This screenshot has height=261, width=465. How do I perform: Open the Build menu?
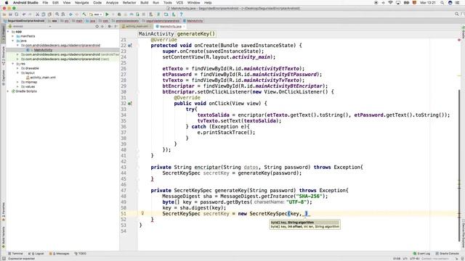[x=145, y=3]
